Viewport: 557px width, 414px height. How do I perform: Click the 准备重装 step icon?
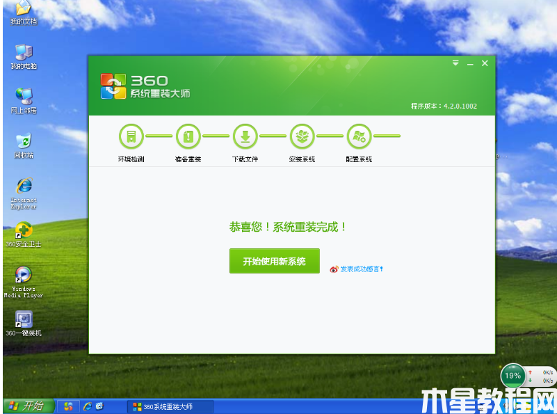[188, 136]
